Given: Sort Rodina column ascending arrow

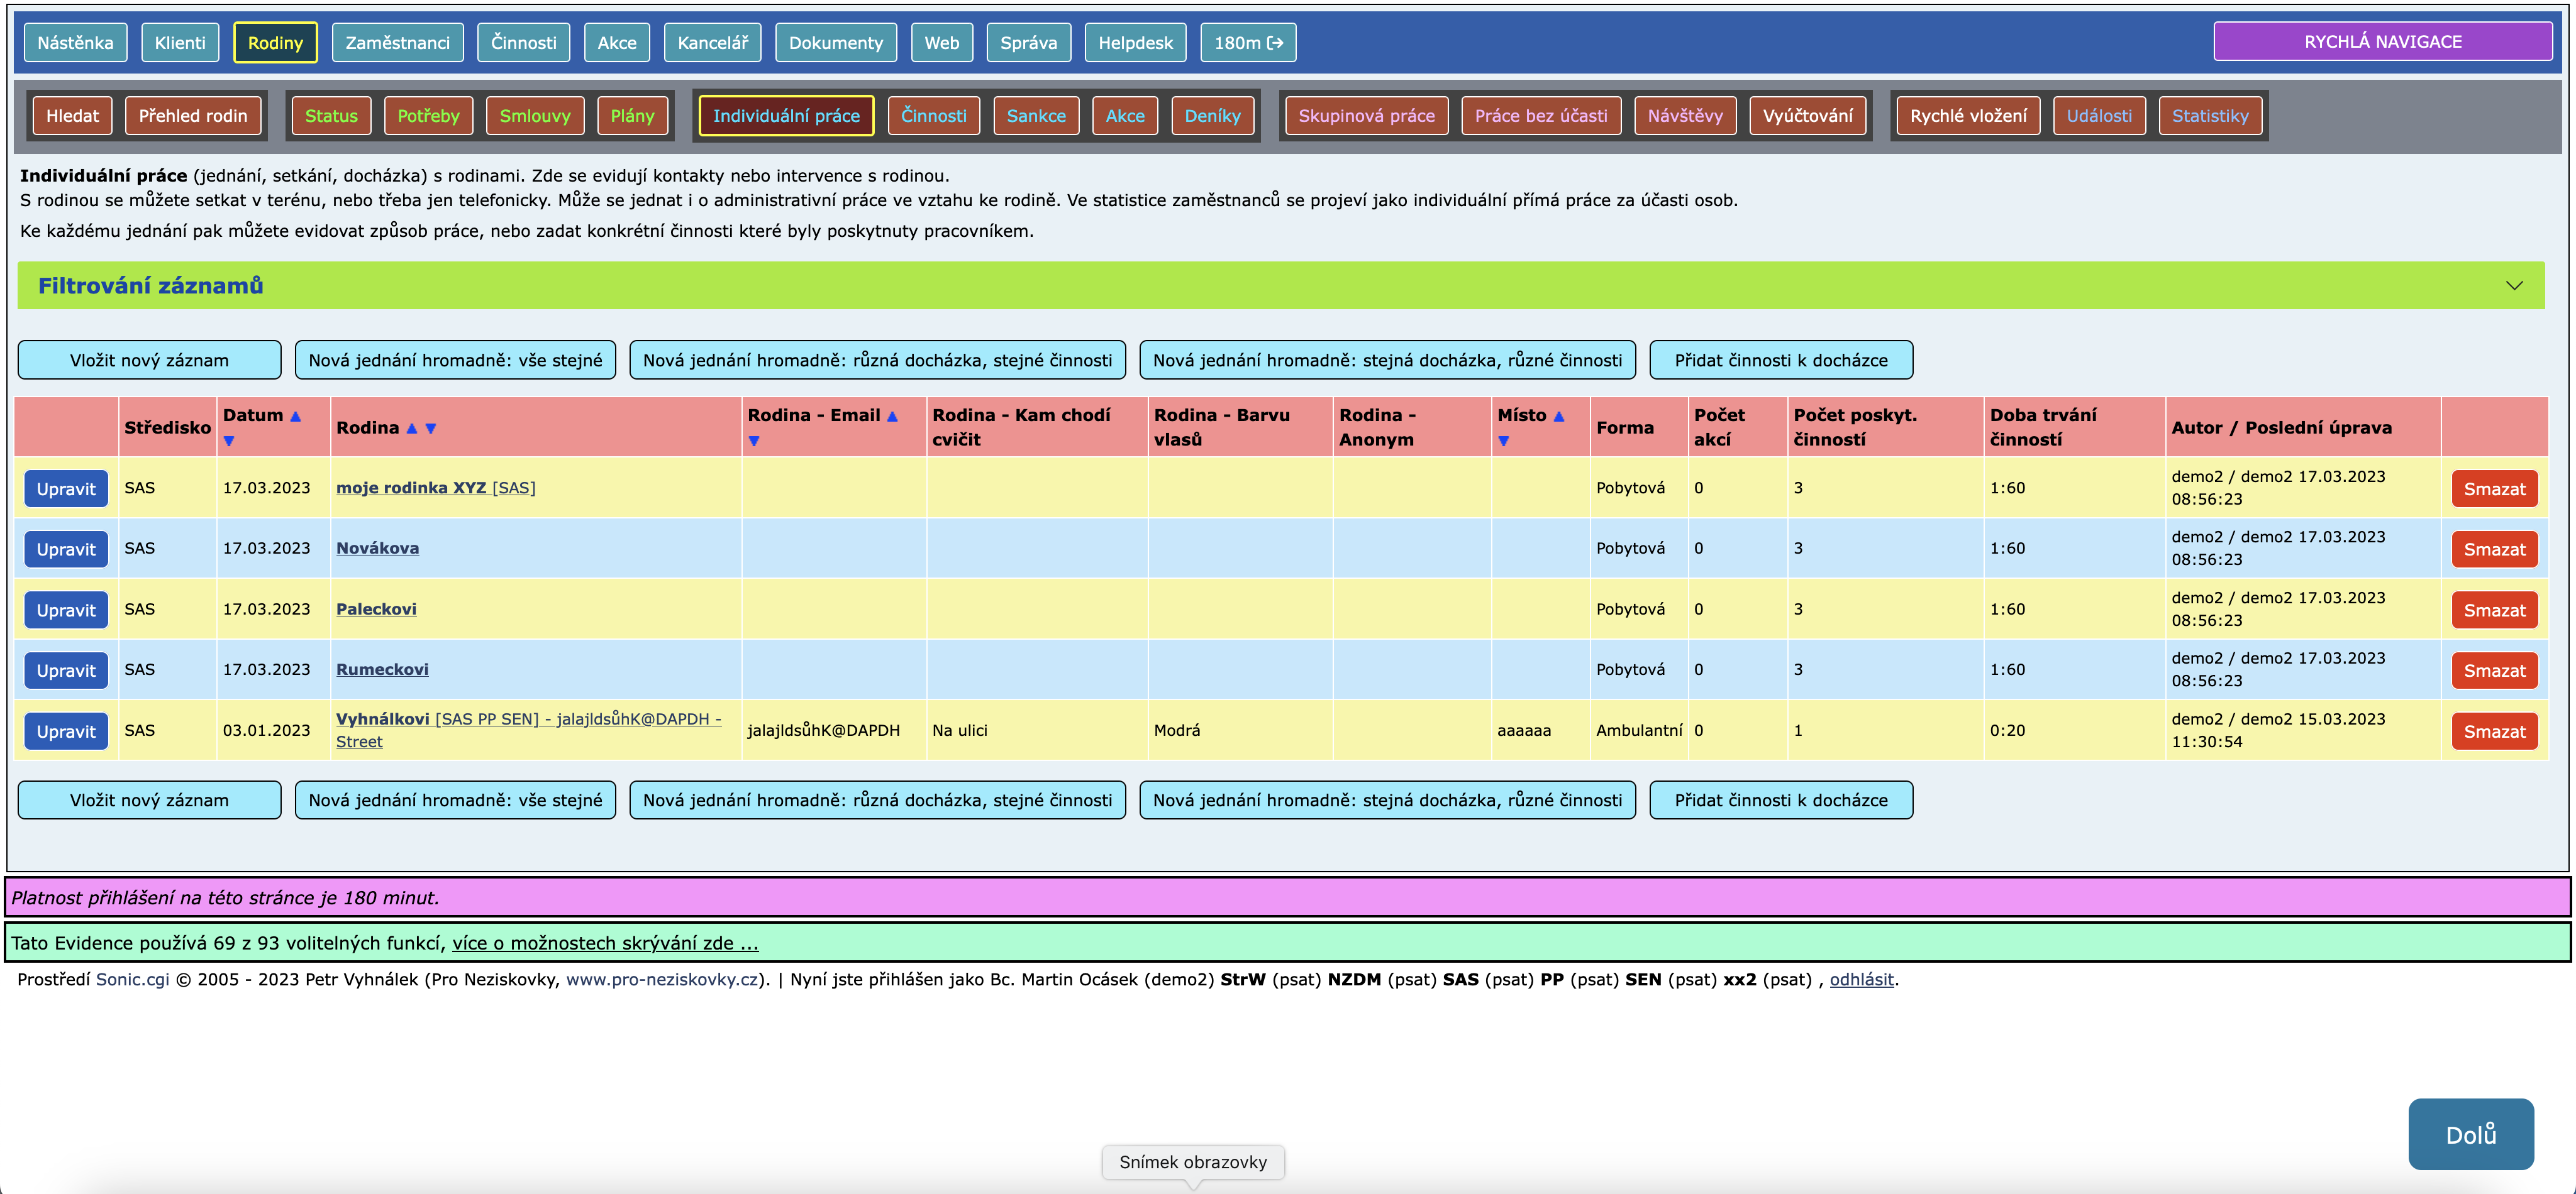Looking at the screenshot, I should coord(411,428).
